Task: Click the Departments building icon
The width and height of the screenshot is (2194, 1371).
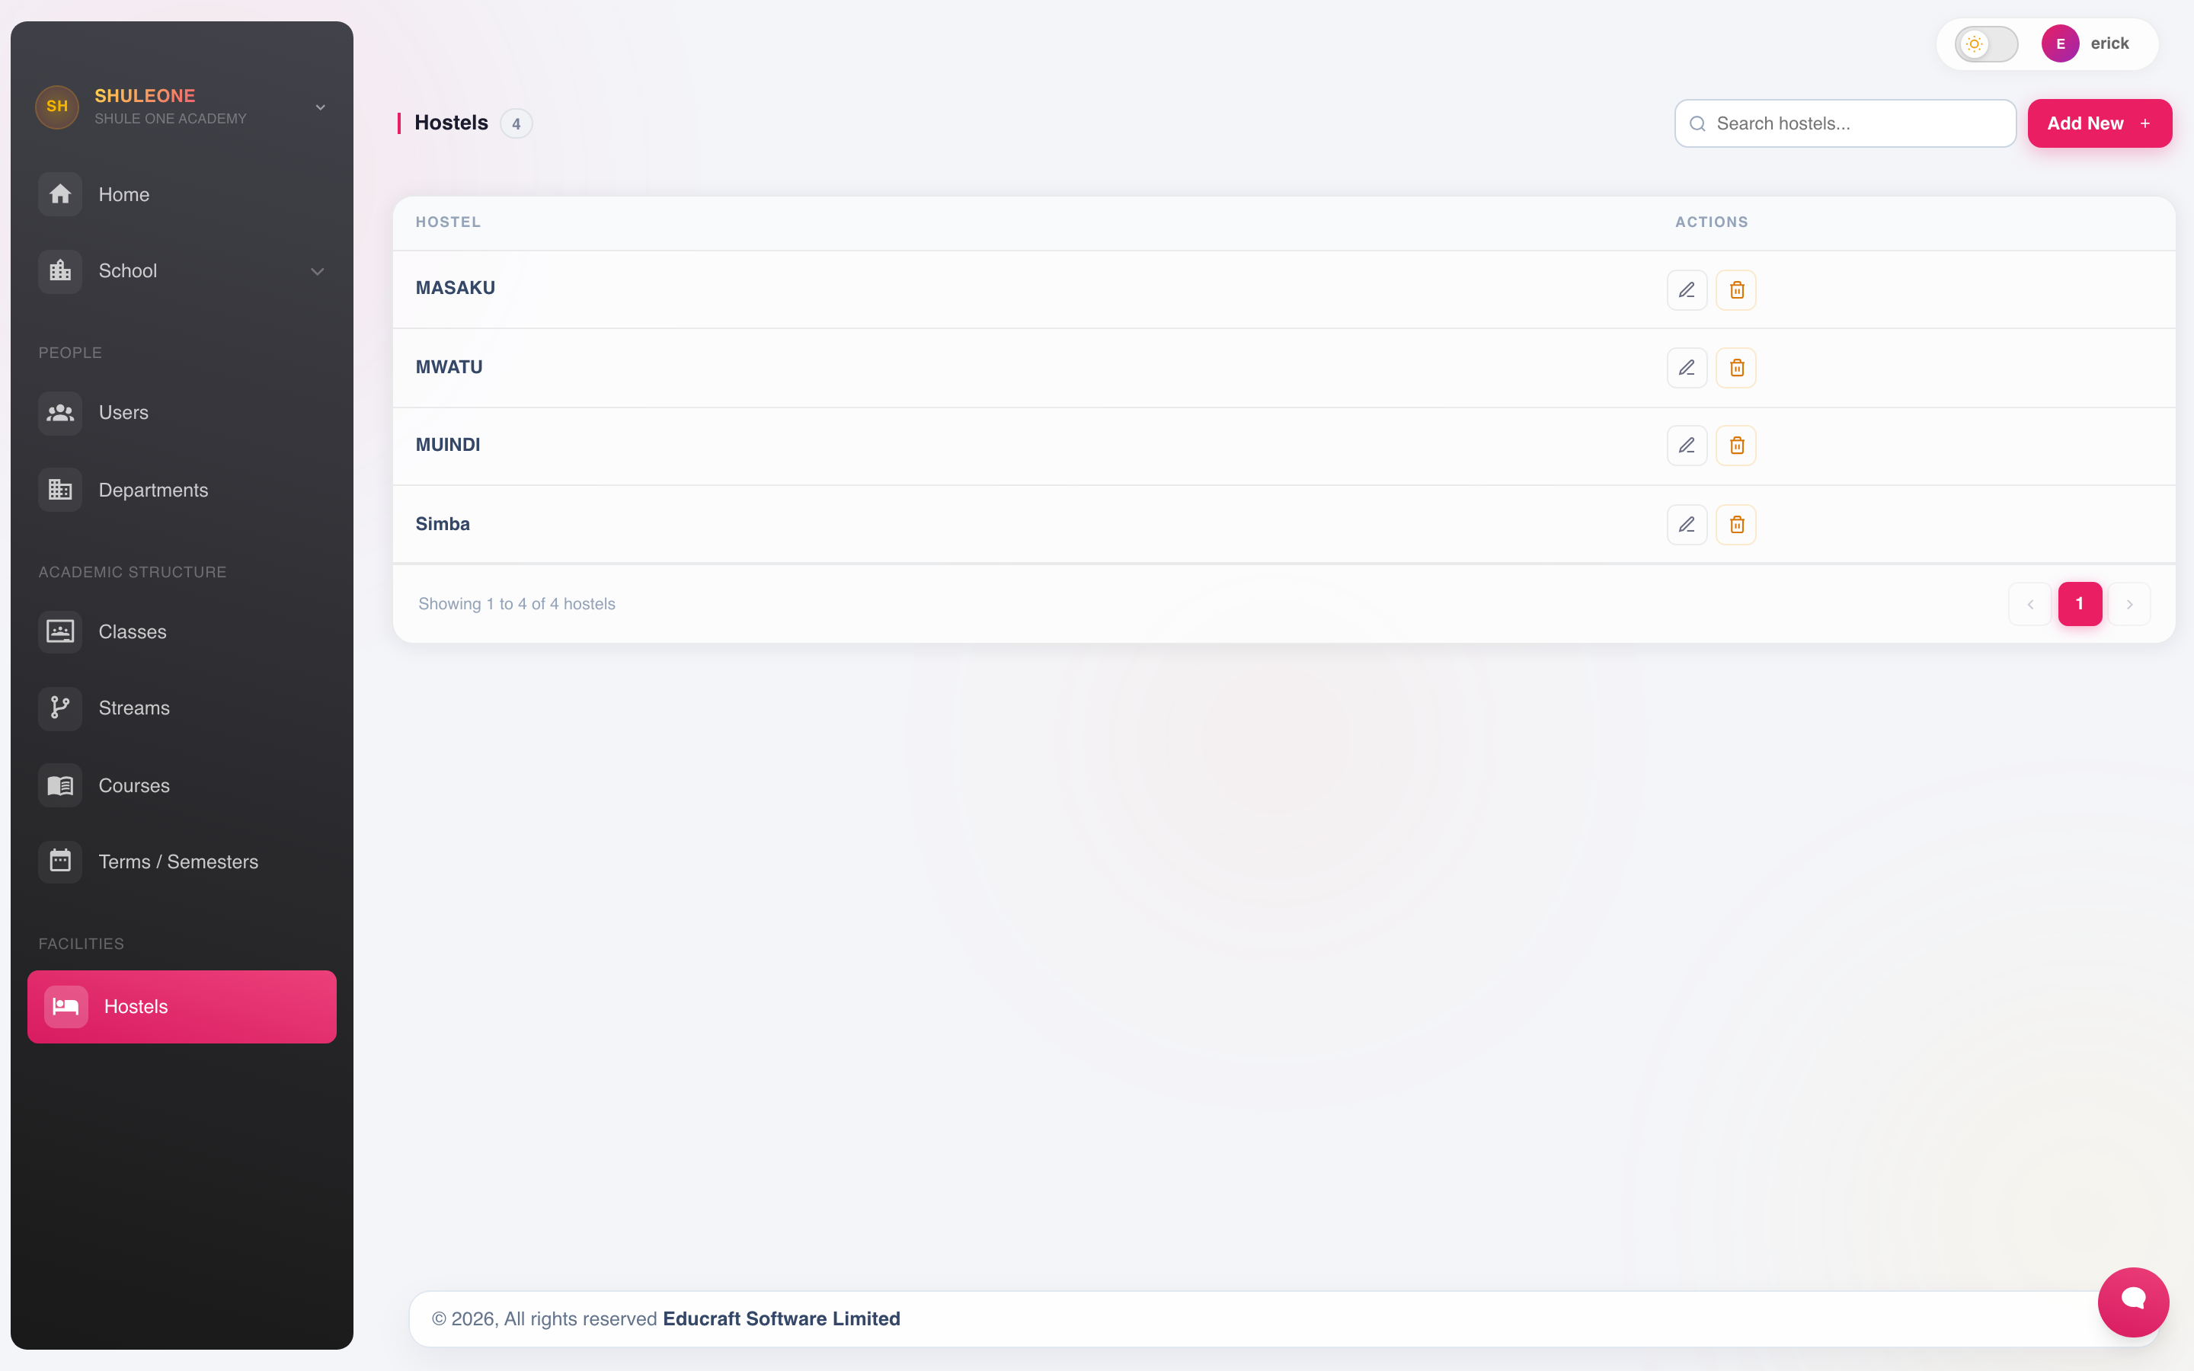Action: pos(60,490)
